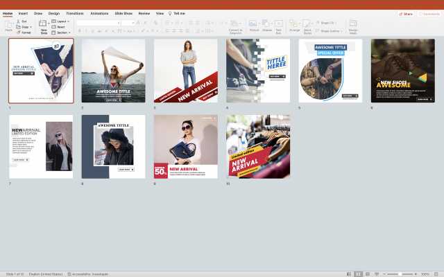Reset the slide layout
Image resolution: width=444 pixels, height=277 pixels.
click(62, 26)
